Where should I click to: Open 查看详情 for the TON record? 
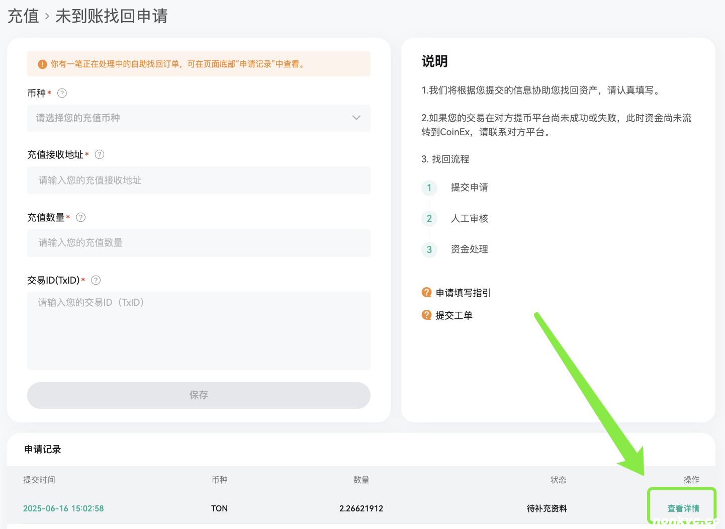683,508
